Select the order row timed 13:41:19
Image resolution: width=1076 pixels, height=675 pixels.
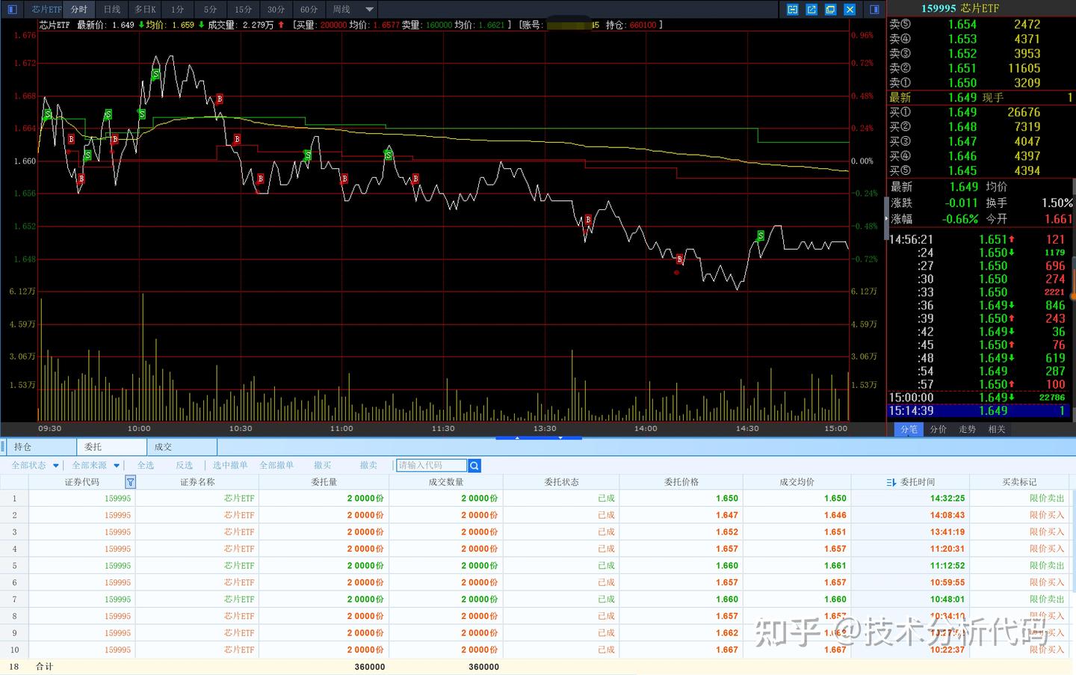point(534,532)
